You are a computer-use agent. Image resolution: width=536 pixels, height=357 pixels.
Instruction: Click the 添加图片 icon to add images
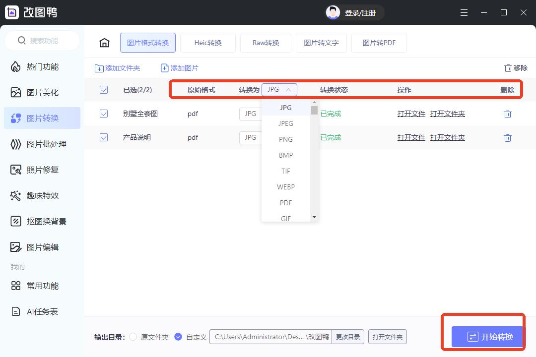pos(165,67)
